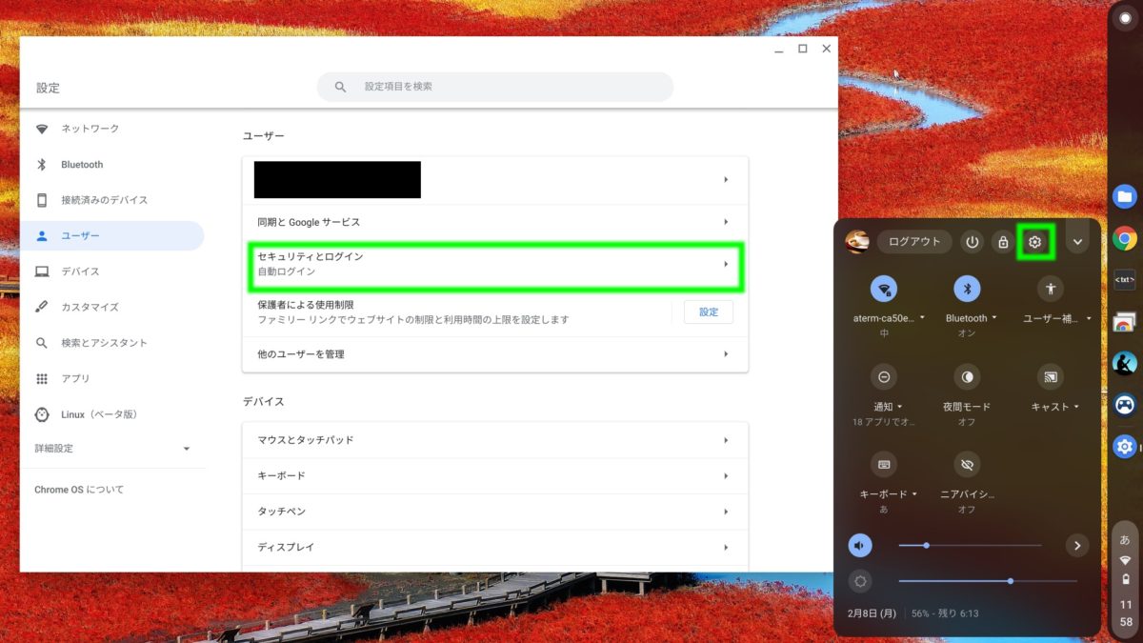Collapse the quick settings panel with the chevron
This screenshot has width=1143, height=643.
pyautogui.click(x=1077, y=242)
